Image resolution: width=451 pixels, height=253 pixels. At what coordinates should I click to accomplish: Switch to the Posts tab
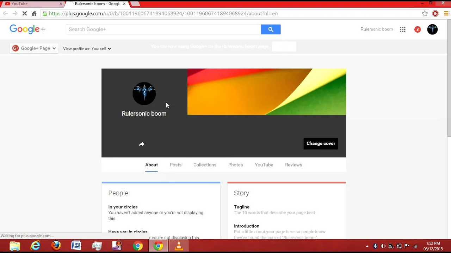coord(175,165)
